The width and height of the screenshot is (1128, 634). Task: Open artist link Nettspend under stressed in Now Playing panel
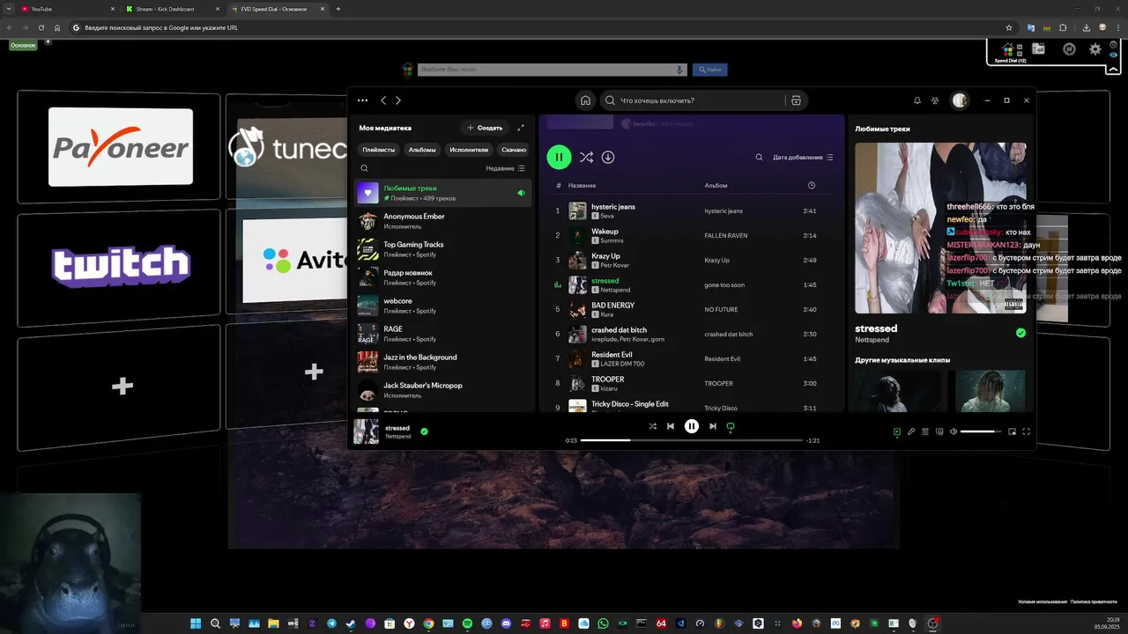872,340
